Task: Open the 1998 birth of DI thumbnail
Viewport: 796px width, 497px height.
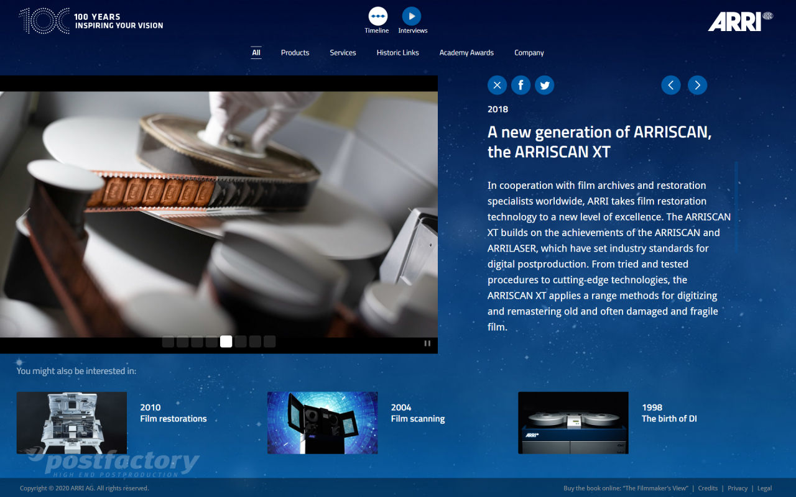Action: 573,422
